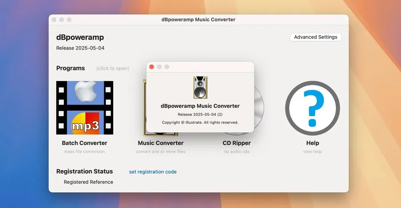
Task: Click the Help question mark icon
Action: tap(312, 108)
